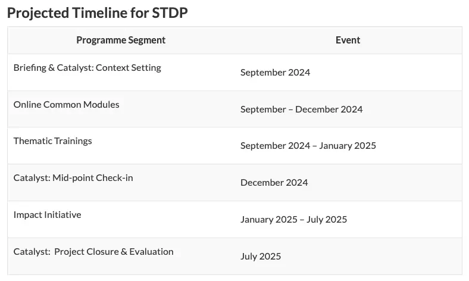The height and width of the screenshot is (281, 469).
Task: Click the Projected Timeline for STDP heading
Action: click(x=97, y=13)
